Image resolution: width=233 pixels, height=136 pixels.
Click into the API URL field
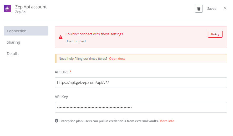tap(141, 83)
